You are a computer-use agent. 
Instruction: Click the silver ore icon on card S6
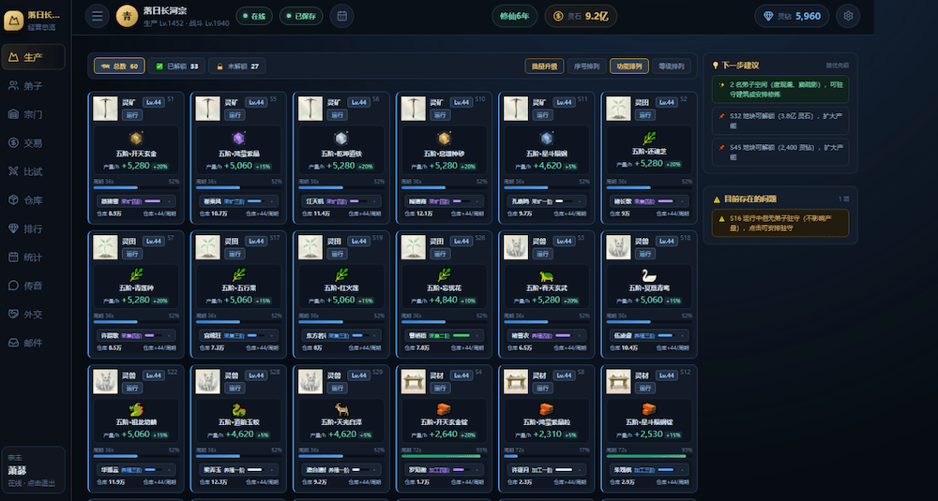[341, 139]
